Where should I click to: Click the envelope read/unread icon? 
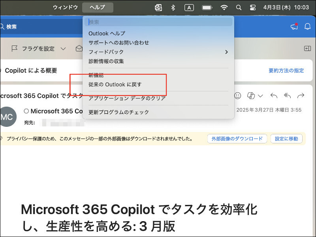(79, 49)
